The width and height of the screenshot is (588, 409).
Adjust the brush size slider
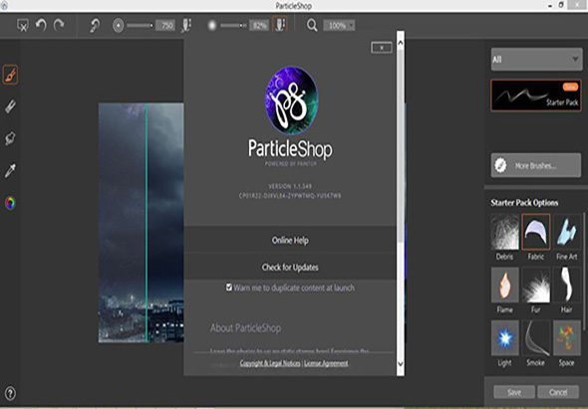[x=140, y=26]
